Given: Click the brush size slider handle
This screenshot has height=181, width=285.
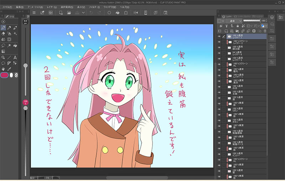Looking at the screenshot, I should point(25,66).
